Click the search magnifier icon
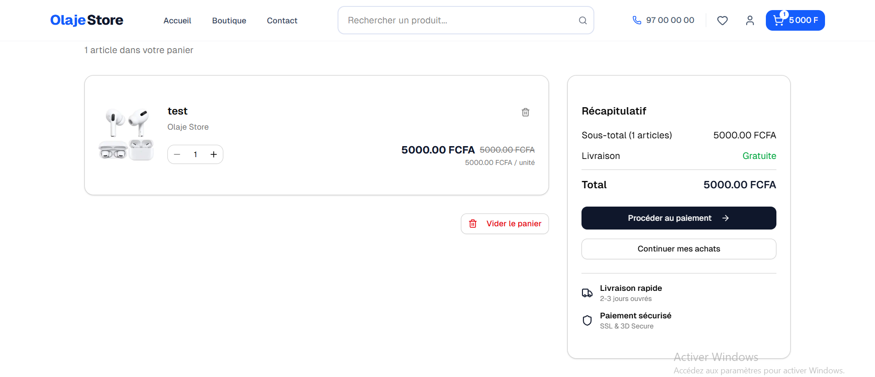 click(x=582, y=20)
